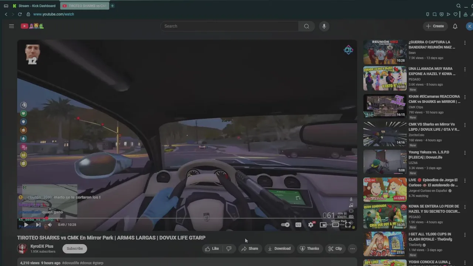473x266 pixels.
Task: Click the #dovuxlife hashtag
Action: (x=71, y=263)
